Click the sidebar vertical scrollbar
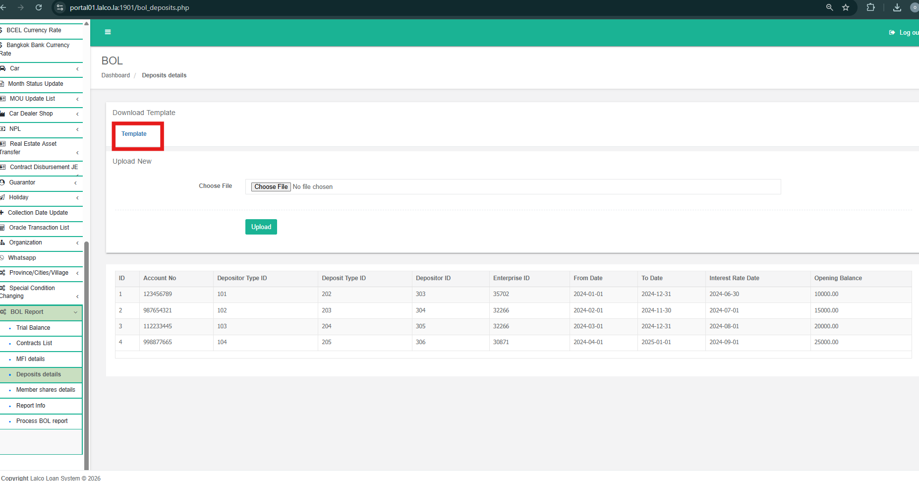Image resolution: width=919 pixels, height=481 pixels. 87,347
